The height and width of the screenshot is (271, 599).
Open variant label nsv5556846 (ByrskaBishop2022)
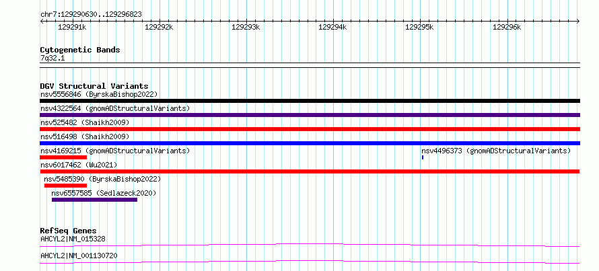pyautogui.click(x=99, y=94)
